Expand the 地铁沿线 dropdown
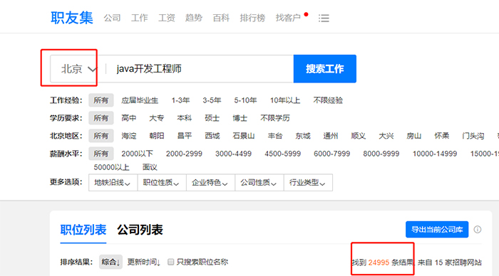The height and width of the screenshot is (276, 499). [x=113, y=183]
